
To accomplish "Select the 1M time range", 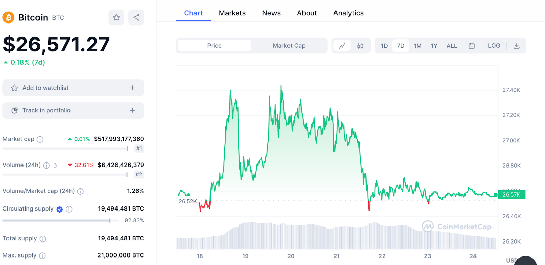I will (417, 46).
